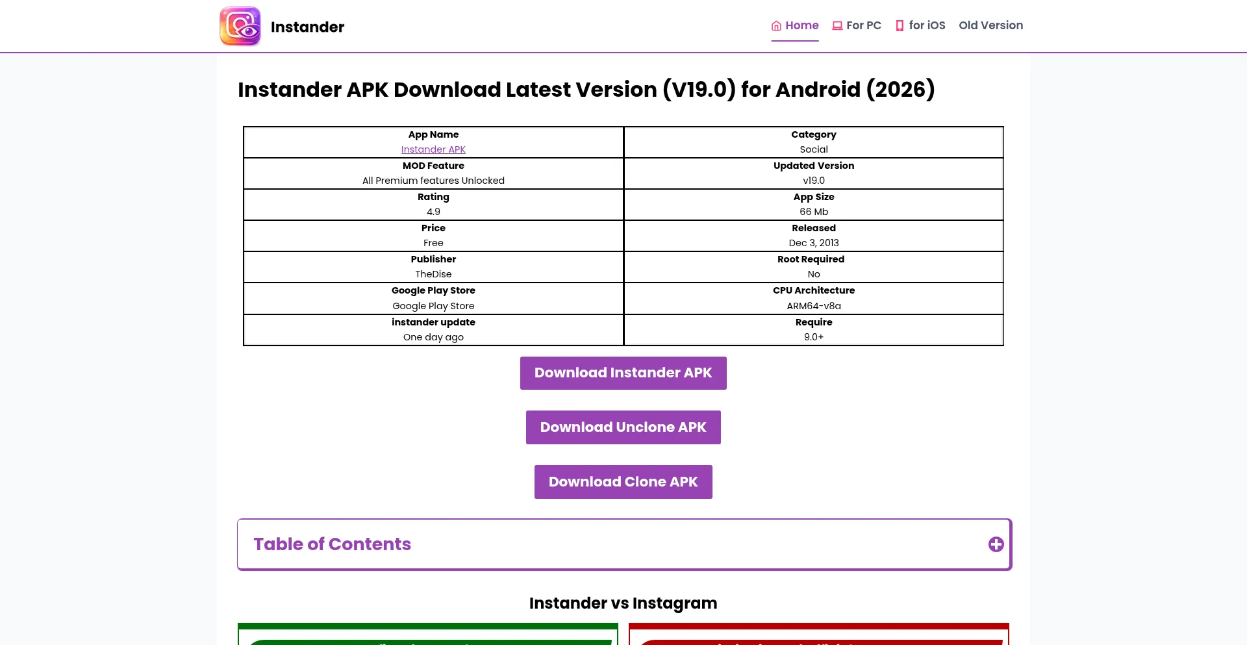Screen dimensions: 1247x645
Task: Click the 'CPU Architecture' label
Action: [x=814, y=290]
